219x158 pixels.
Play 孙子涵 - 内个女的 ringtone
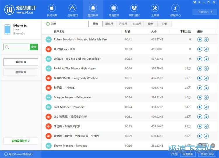click(200, 88)
